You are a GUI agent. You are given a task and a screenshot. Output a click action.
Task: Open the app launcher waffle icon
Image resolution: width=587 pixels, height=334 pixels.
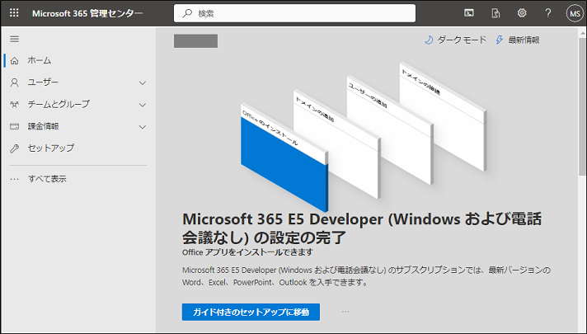click(14, 13)
